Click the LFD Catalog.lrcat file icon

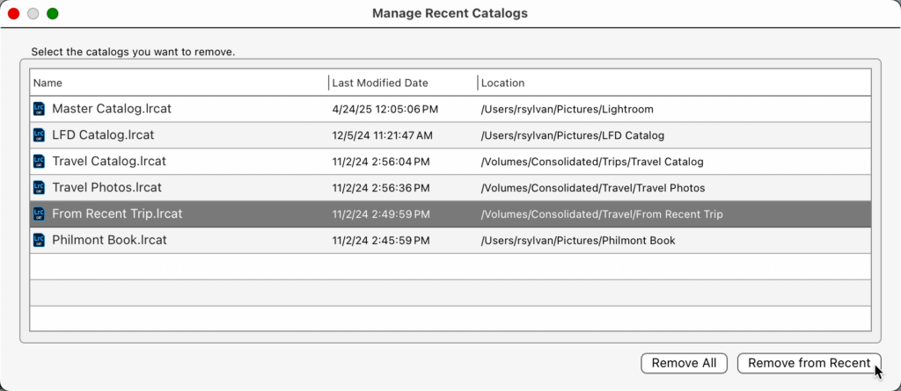pos(39,135)
